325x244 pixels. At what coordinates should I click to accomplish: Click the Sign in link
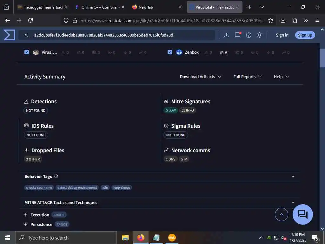[x=282, y=35]
